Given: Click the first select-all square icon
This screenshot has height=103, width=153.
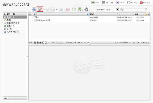Looking at the screenshot, I should (35, 43).
